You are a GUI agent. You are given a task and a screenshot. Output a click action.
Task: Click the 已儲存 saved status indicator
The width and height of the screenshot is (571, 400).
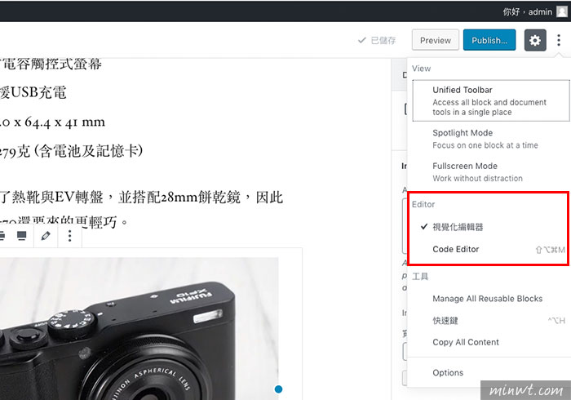377,40
